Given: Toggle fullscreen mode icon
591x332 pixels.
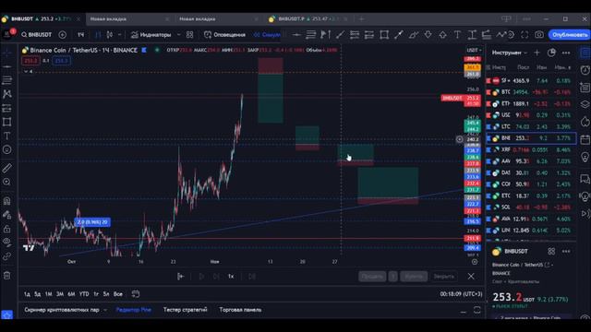Looking at the screenshot, I should point(525,35).
